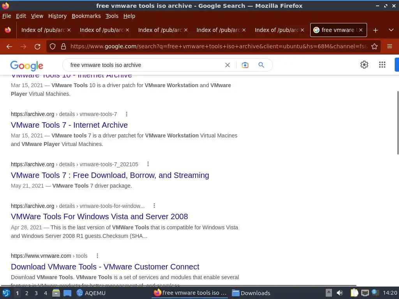
Task: Open the removable media tray icon
Action: coord(329,293)
